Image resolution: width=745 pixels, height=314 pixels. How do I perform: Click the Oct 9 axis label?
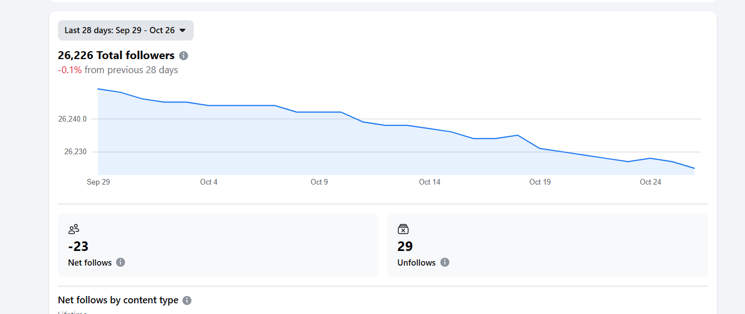point(319,182)
